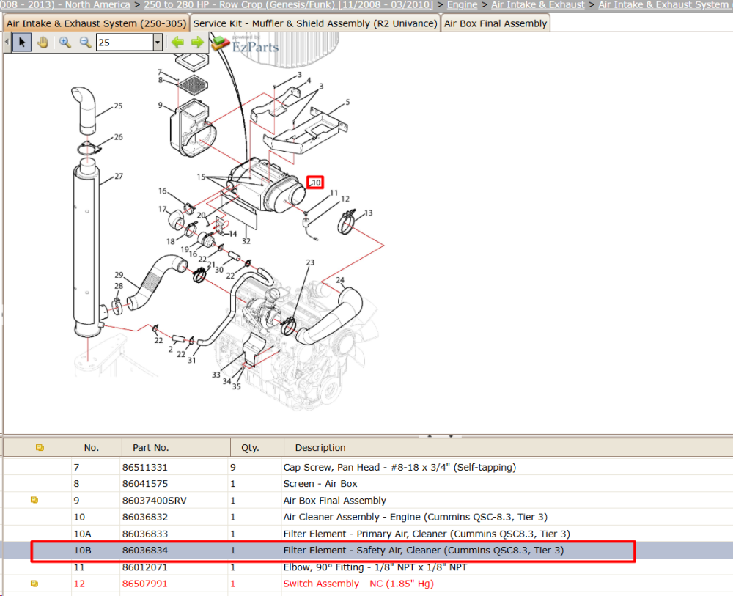The width and height of the screenshot is (733, 596).
Task: Click the zoom out magnifier
Action: pyautogui.click(x=85, y=43)
